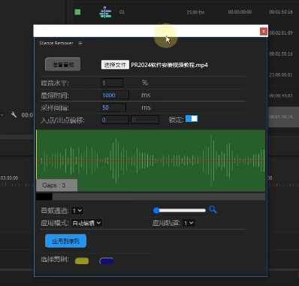Click the choose file button
The image size is (299, 286).
tap(115, 65)
